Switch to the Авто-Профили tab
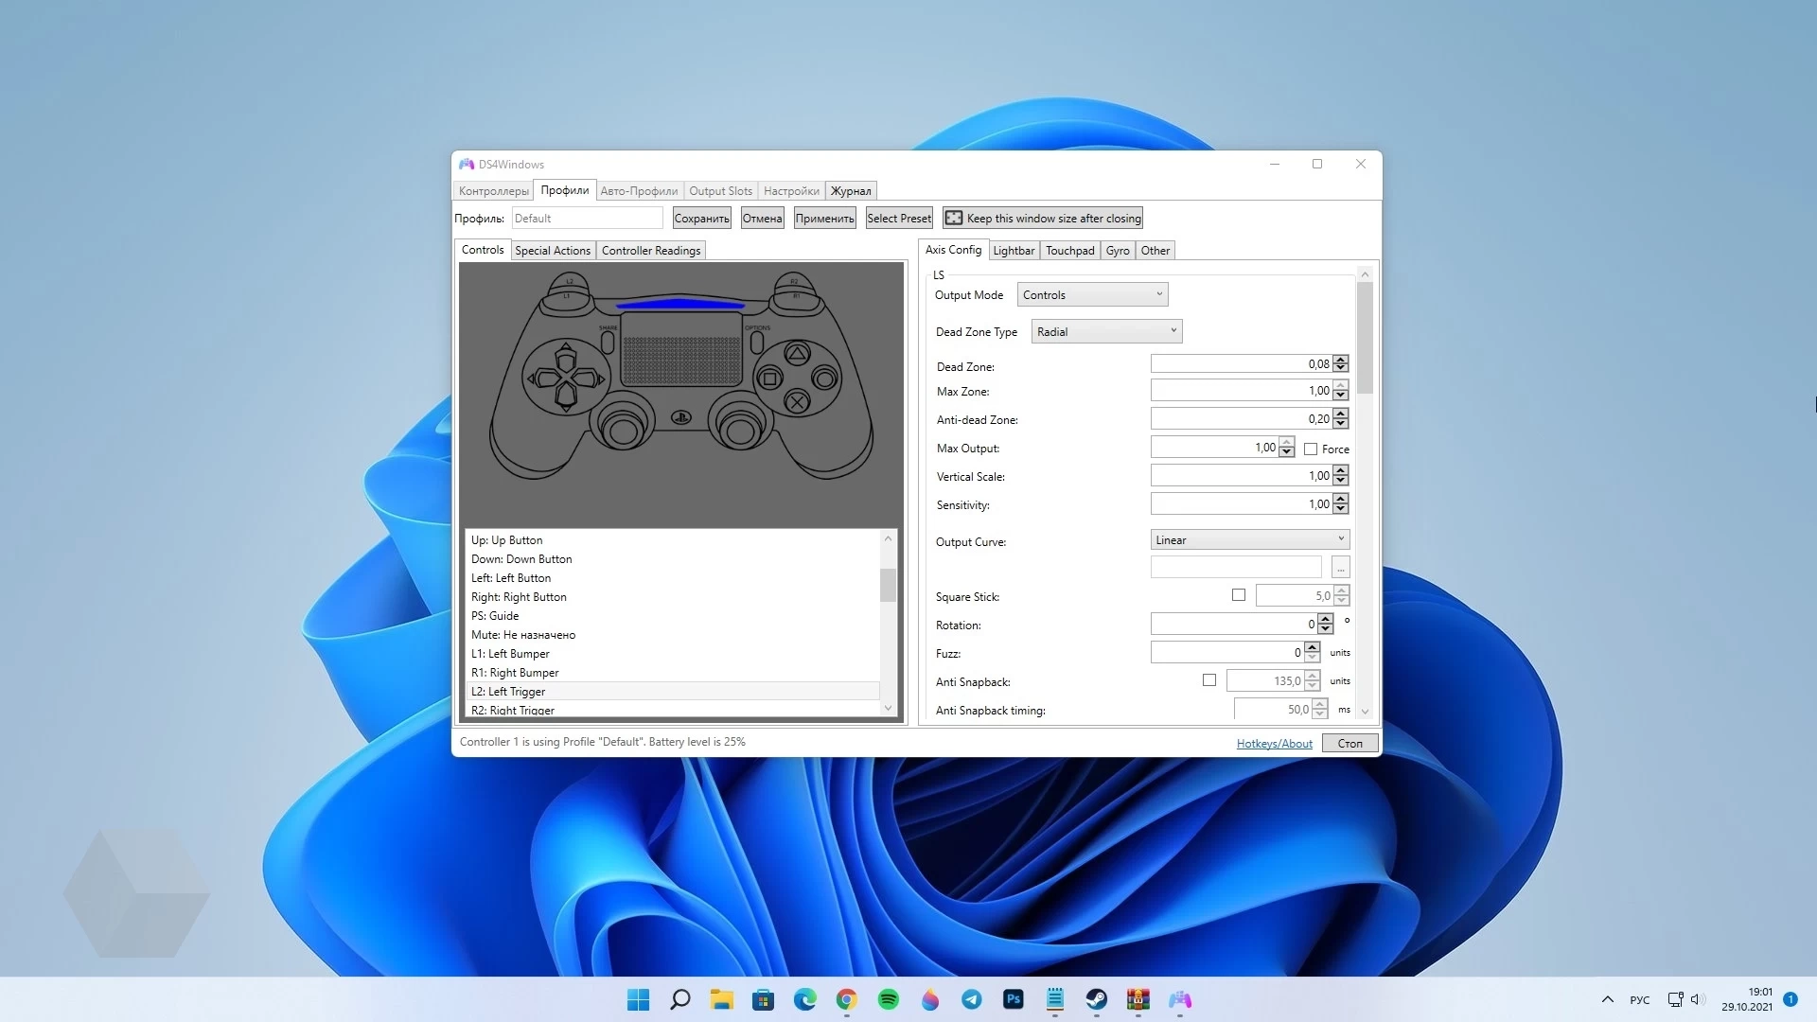The image size is (1817, 1022). click(639, 191)
